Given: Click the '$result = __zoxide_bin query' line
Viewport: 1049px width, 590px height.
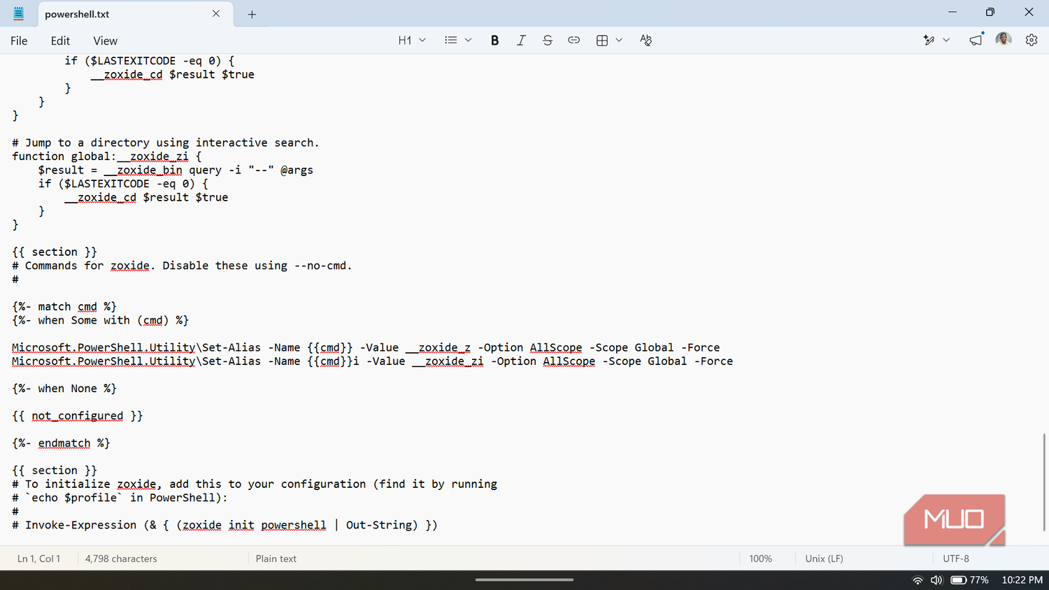Looking at the screenshot, I should click(x=176, y=170).
